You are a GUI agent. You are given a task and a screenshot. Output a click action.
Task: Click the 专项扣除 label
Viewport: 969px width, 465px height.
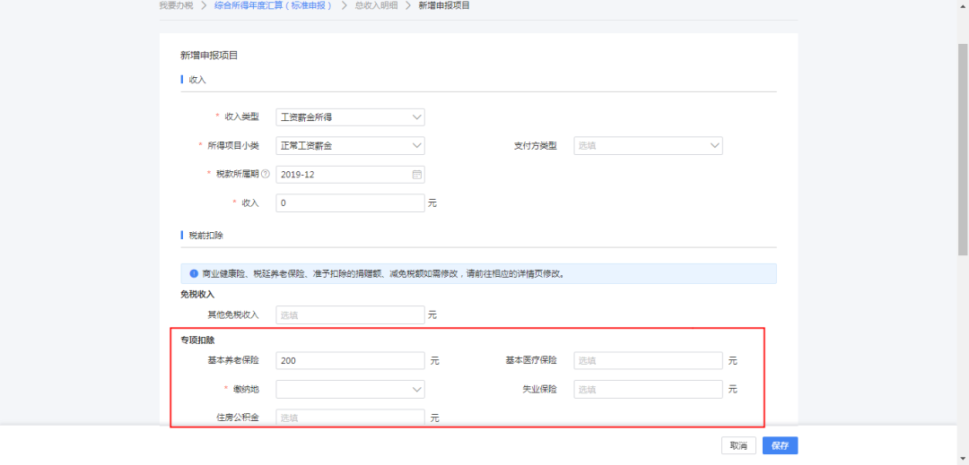pos(197,340)
